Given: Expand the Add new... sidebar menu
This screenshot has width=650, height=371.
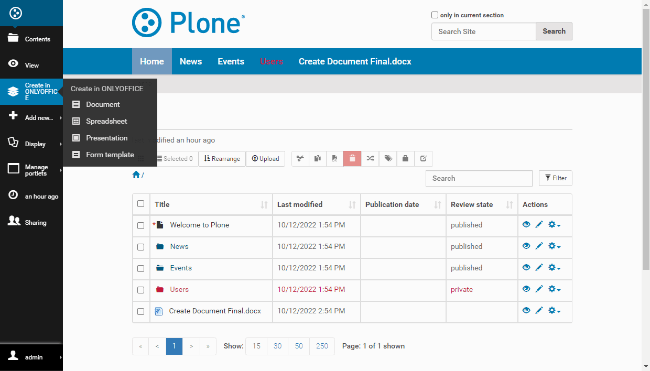Looking at the screenshot, I should (x=31, y=118).
